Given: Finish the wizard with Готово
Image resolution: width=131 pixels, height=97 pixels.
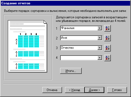Looking at the screenshot, I should tap(117, 90).
